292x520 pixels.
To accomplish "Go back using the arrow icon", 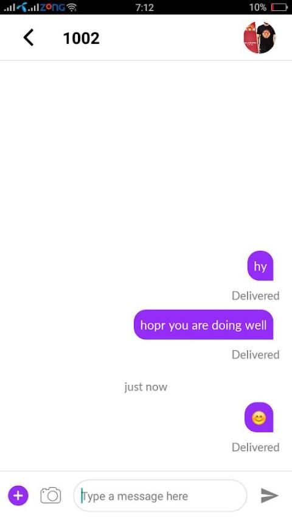I will pos(29,38).
